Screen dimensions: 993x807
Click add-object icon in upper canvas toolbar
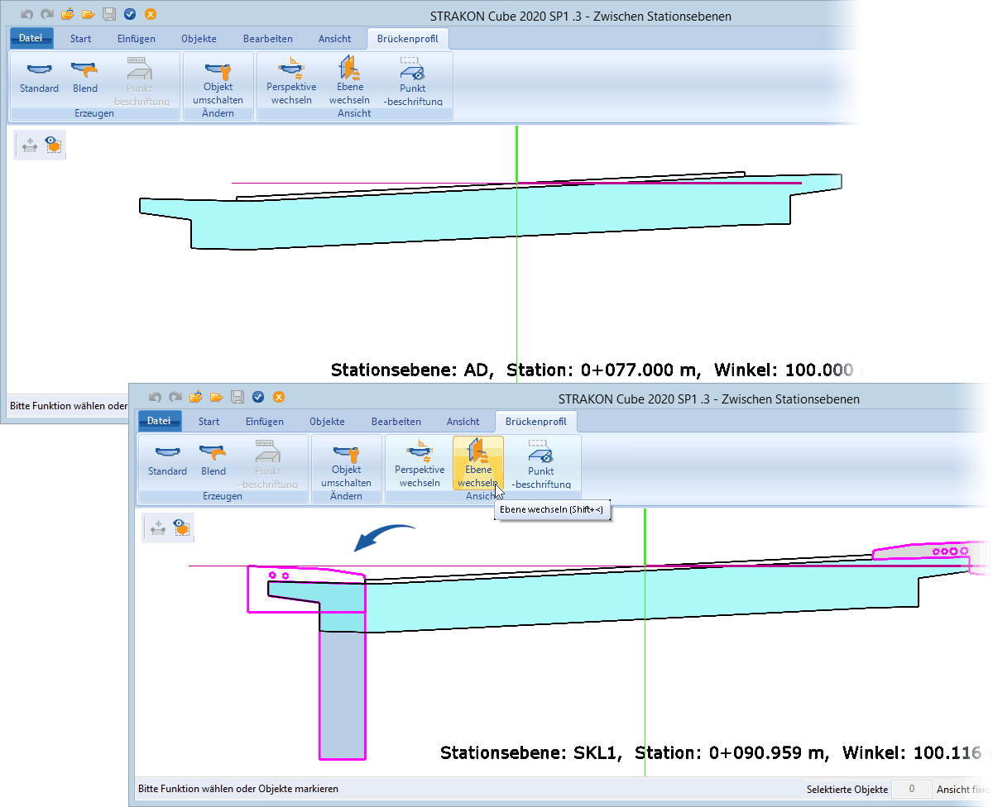click(x=30, y=146)
